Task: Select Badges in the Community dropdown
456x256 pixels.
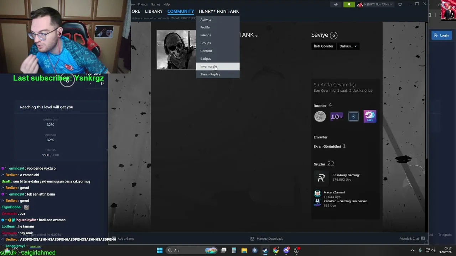Action: point(218,59)
